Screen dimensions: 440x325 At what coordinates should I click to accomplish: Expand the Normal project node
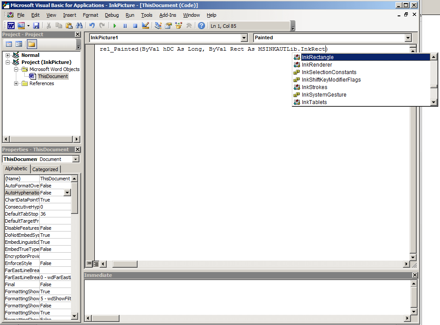point(7,55)
